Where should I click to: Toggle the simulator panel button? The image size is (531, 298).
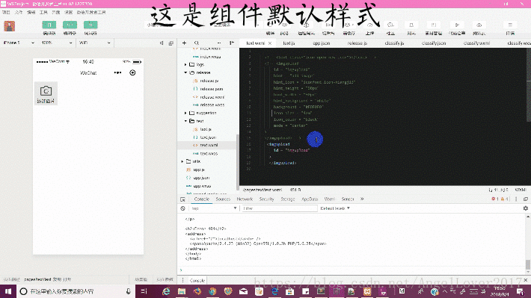[x=49, y=25]
